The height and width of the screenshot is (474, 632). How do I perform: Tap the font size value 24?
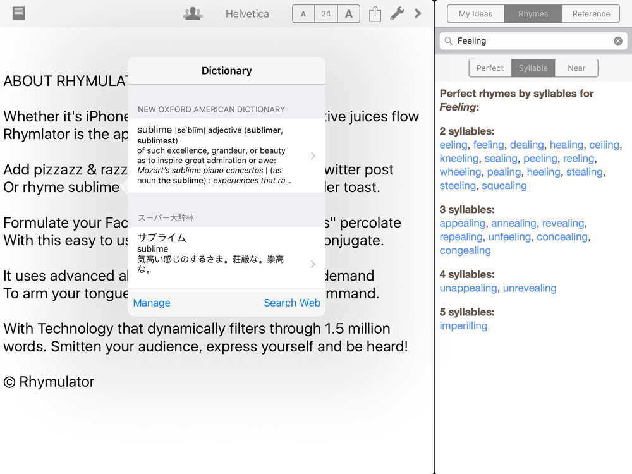(325, 14)
